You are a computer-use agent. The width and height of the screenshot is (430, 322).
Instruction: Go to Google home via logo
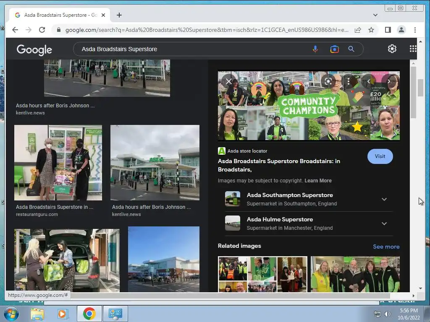pyautogui.click(x=34, y=49)
